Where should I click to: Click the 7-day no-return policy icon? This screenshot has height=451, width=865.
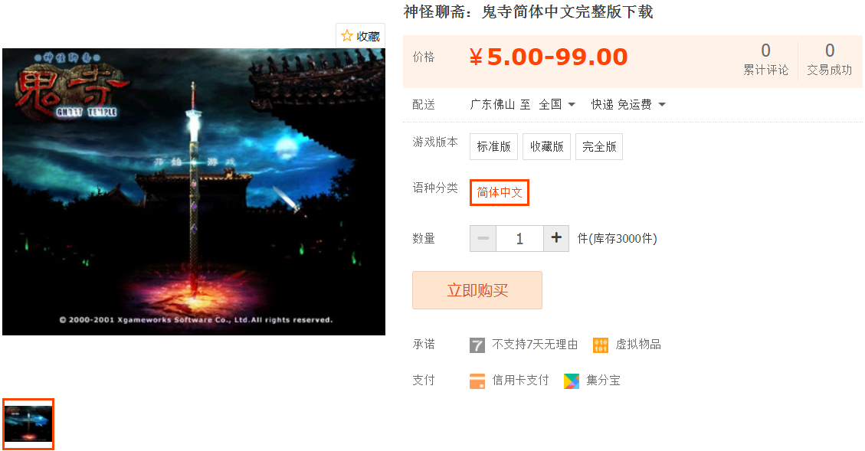477,345
